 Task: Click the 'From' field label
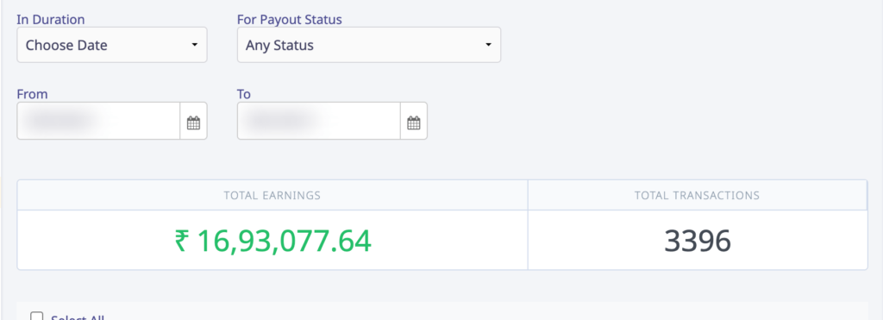[32, 94]
